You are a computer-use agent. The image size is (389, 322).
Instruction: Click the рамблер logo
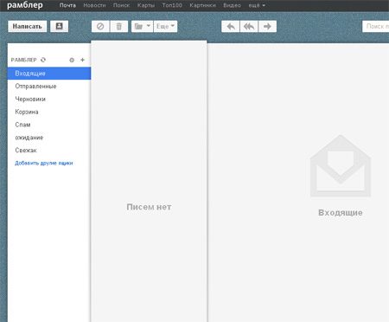[x=25, y=5]
